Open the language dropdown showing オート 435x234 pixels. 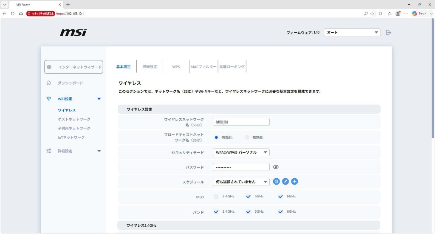point(352,32)
